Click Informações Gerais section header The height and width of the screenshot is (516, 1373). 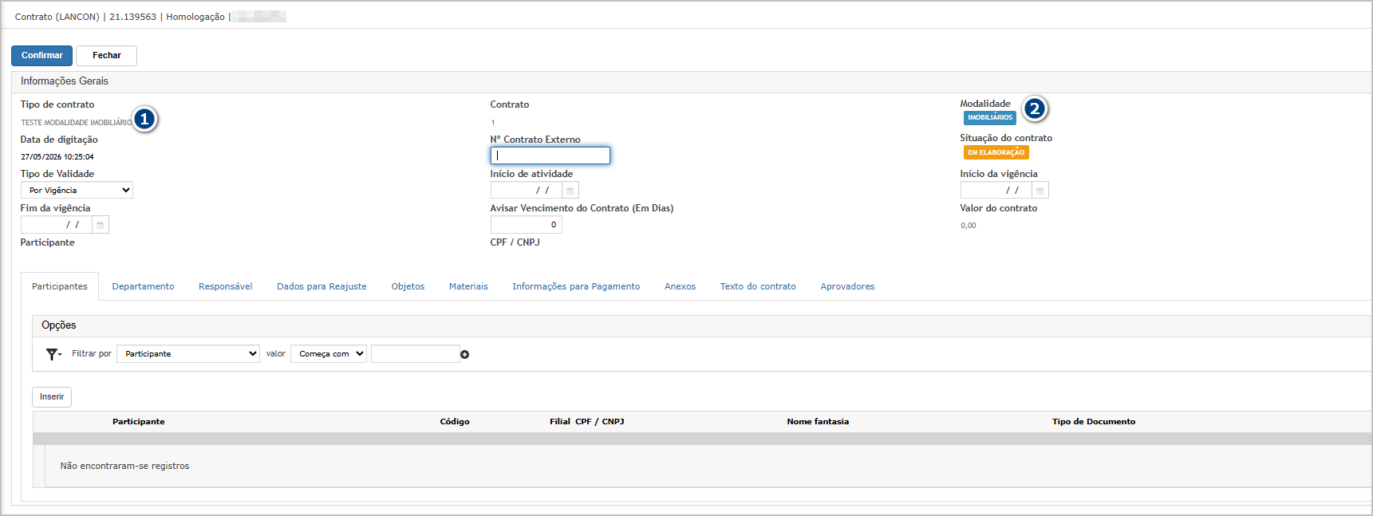coord(65,81)
